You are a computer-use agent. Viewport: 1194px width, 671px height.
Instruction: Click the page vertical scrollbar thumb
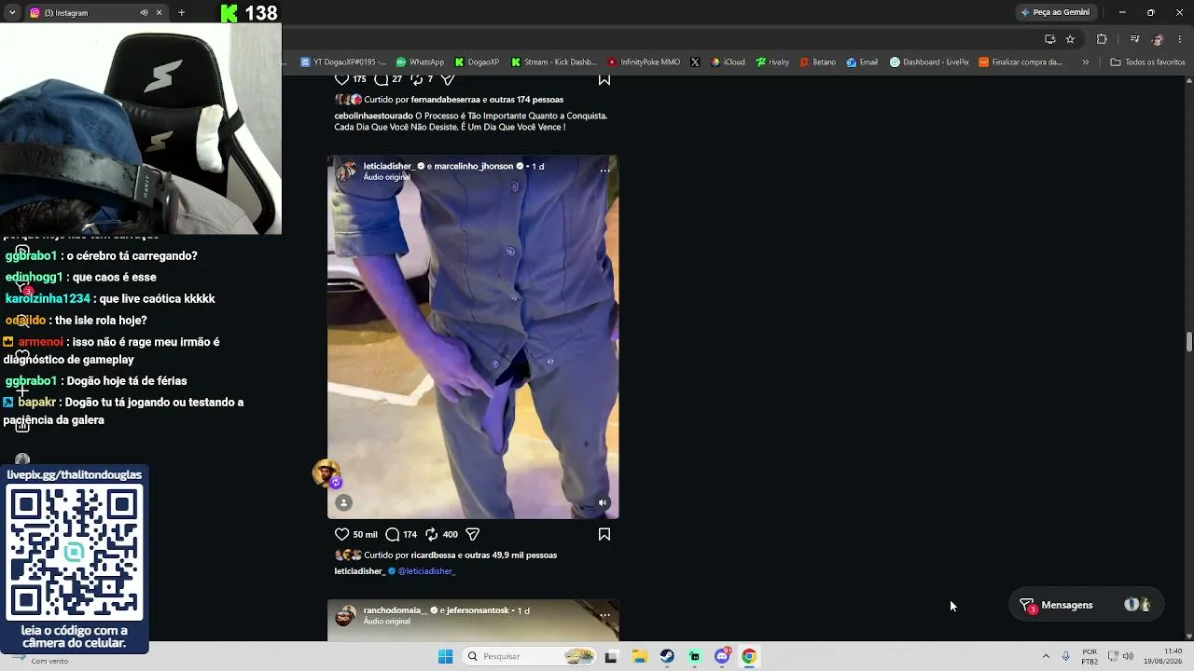click(x=1189, y=341)
